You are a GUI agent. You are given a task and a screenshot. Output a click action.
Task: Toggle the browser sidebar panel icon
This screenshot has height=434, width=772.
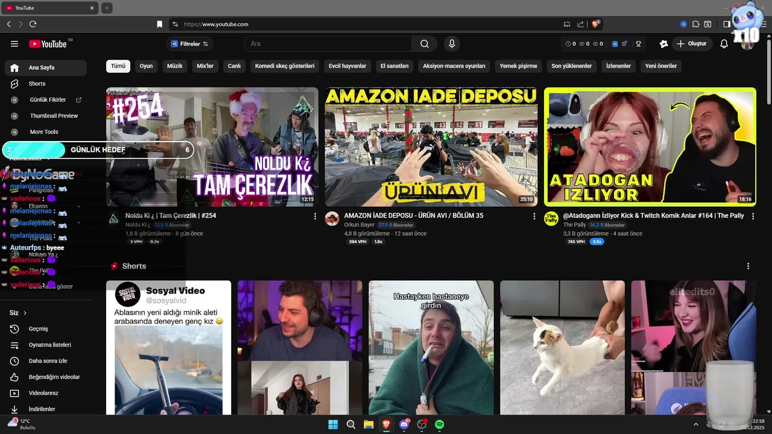coord(727,24)
